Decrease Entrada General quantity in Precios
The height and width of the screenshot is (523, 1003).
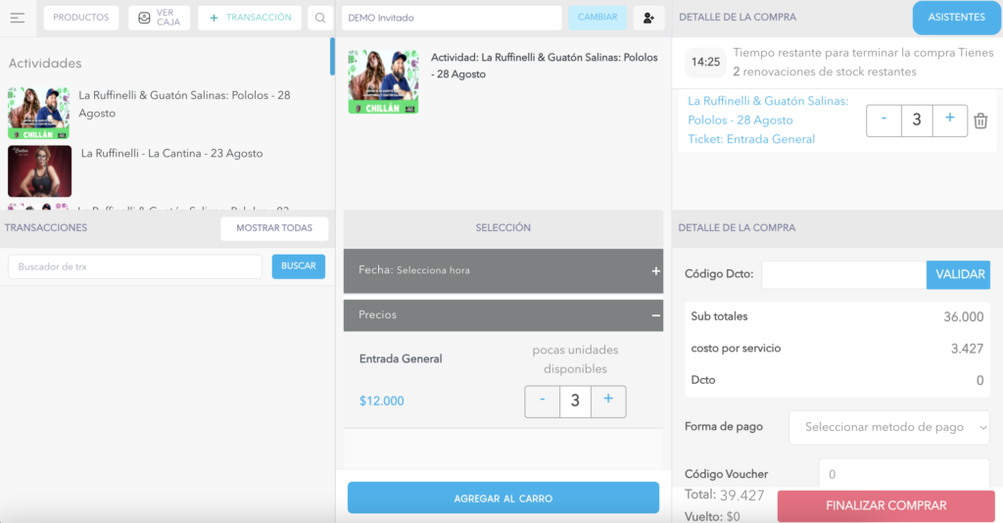click(x=542, y=401)
